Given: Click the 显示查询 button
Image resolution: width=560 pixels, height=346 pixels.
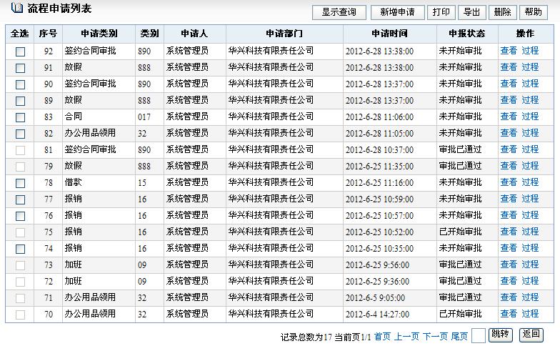Looking at the screenshot, I should pyautogui.click(x=339, y=12).
